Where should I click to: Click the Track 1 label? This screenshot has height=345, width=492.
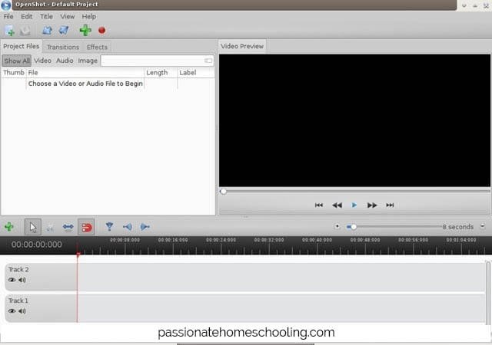18,301
